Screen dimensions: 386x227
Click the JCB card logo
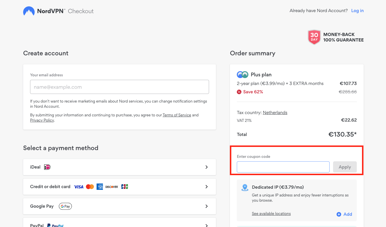tap(125, 187)
